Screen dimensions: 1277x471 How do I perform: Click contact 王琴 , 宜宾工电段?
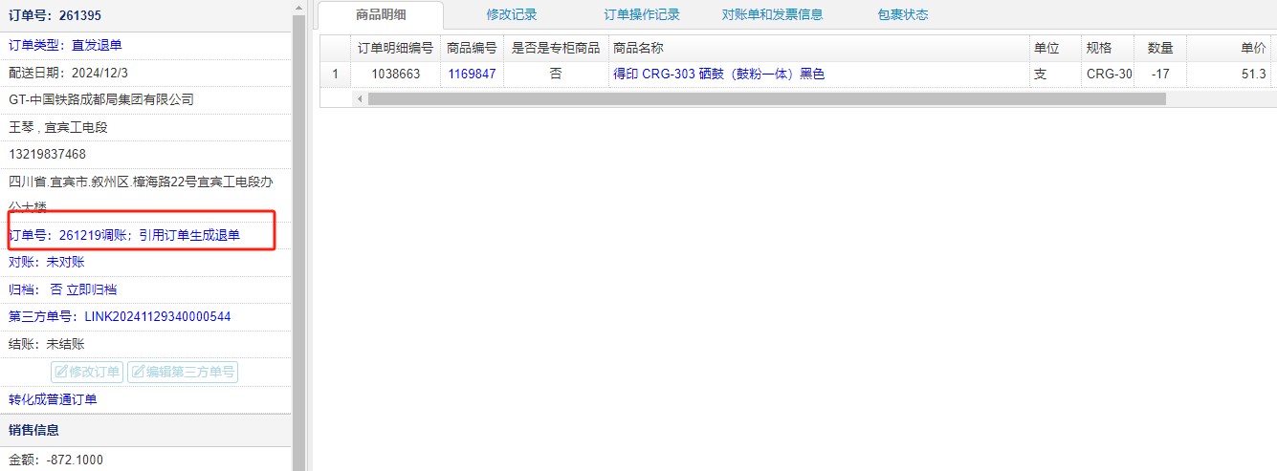tap(58, 127)
